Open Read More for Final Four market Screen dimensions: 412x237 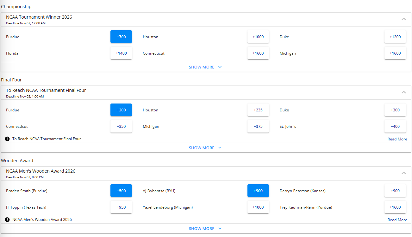click(x=397, y=139)
